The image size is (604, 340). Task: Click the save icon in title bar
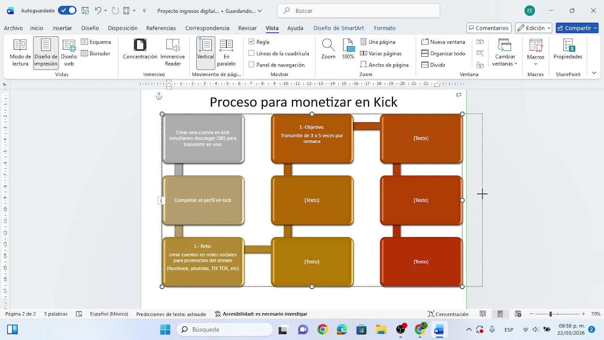85,10
